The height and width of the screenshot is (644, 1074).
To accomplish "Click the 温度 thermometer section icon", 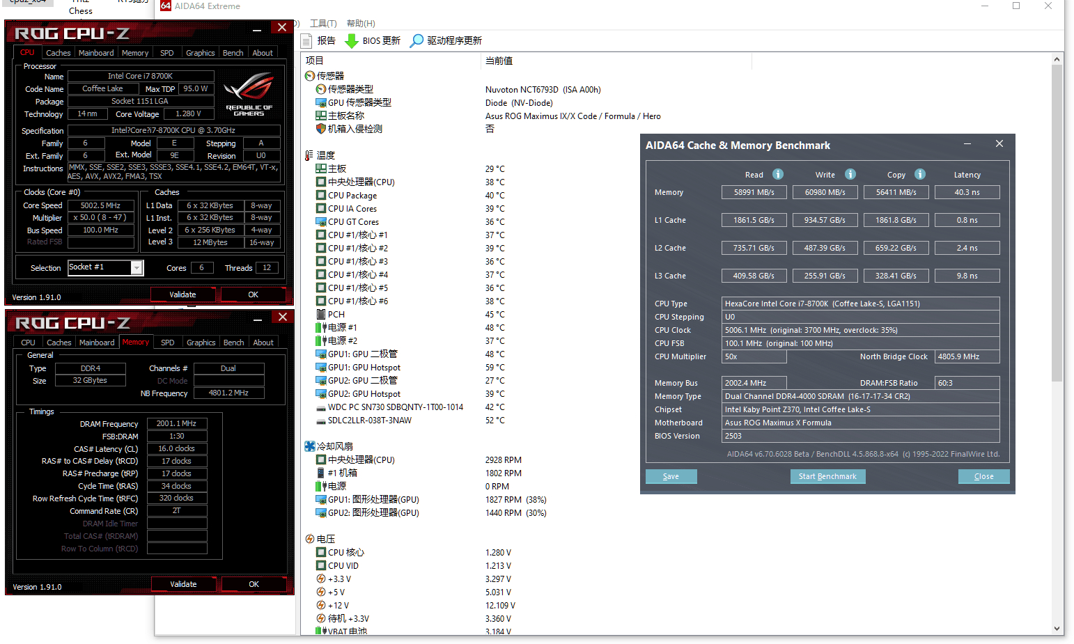I will [310, 155].
